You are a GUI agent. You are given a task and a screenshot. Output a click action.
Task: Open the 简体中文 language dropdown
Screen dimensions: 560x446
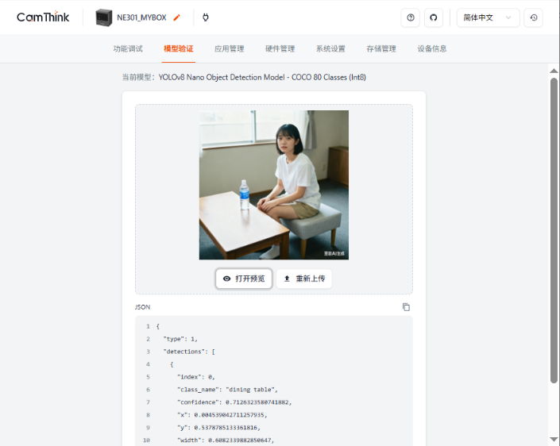pos(489,17)
